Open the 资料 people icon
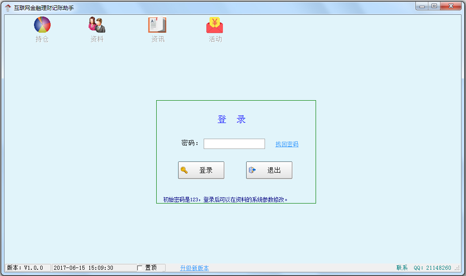 [97, 25]
